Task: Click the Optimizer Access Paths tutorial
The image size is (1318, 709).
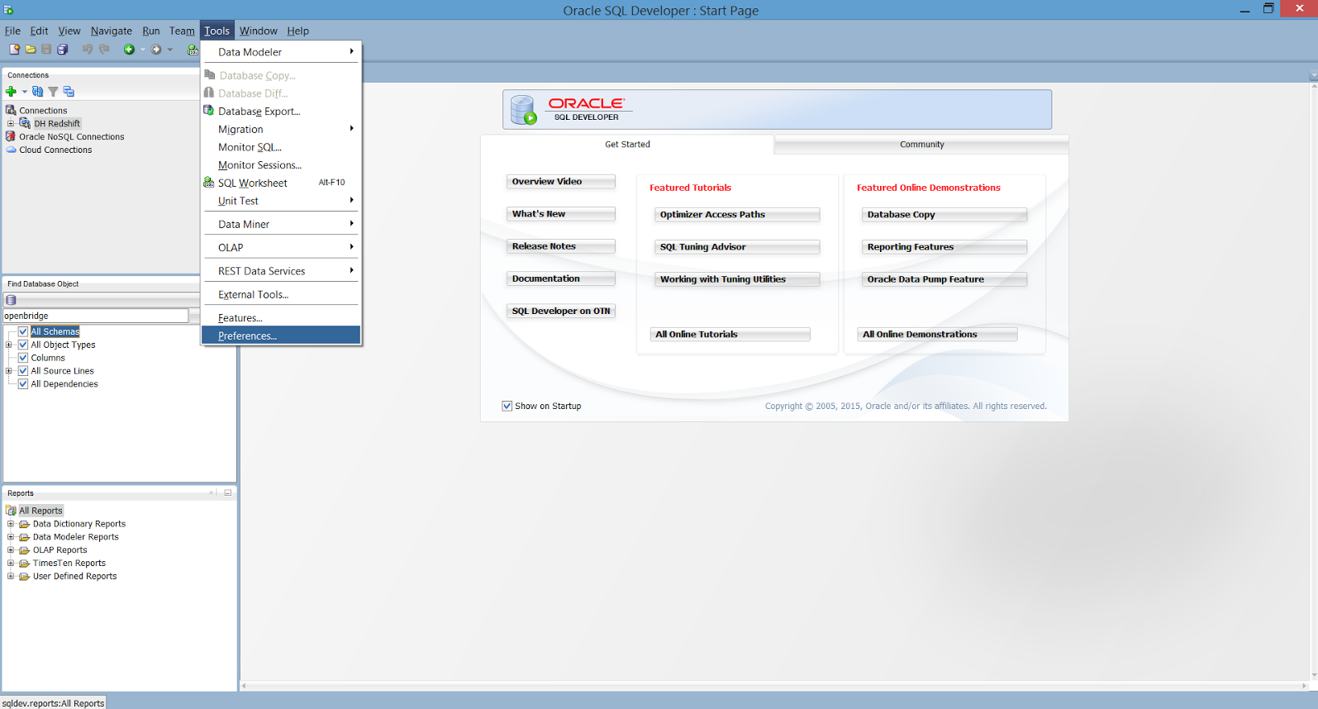Action: click(x=737, y=215)
